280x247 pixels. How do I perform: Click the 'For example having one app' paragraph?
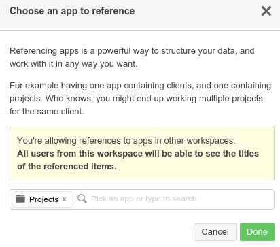(140, 99)
